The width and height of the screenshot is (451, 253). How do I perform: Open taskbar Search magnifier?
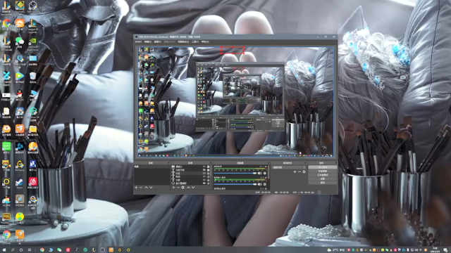(x=13, y=250)
